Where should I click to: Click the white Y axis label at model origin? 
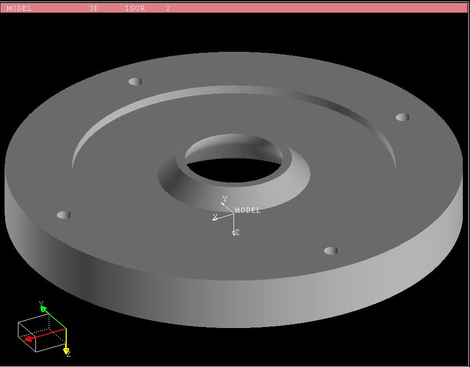[x=225, y=199]
